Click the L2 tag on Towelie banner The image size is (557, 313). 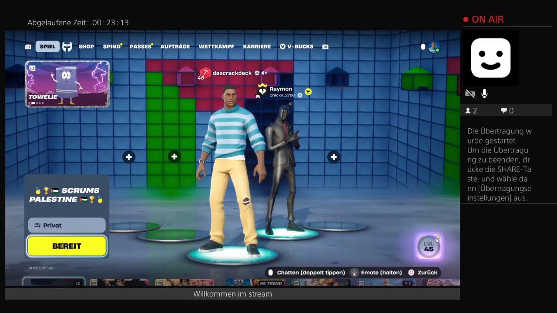pyautogui.click(x=32, y=68)
